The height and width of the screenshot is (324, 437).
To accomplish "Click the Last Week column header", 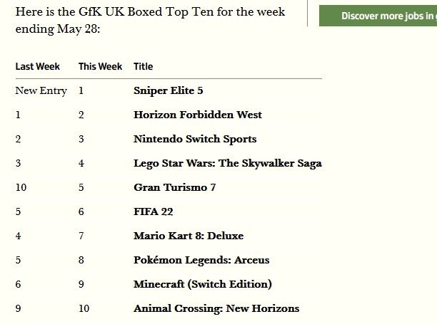I will coord(38,66).
